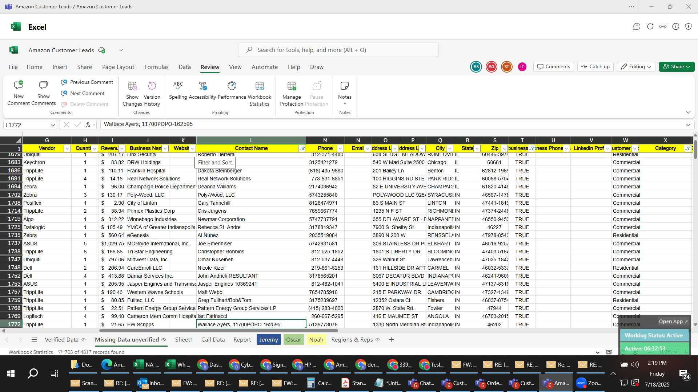The width and height of the screenshot is (698, 392).
Task: Click the info icon in header
Action: [676, 26]
